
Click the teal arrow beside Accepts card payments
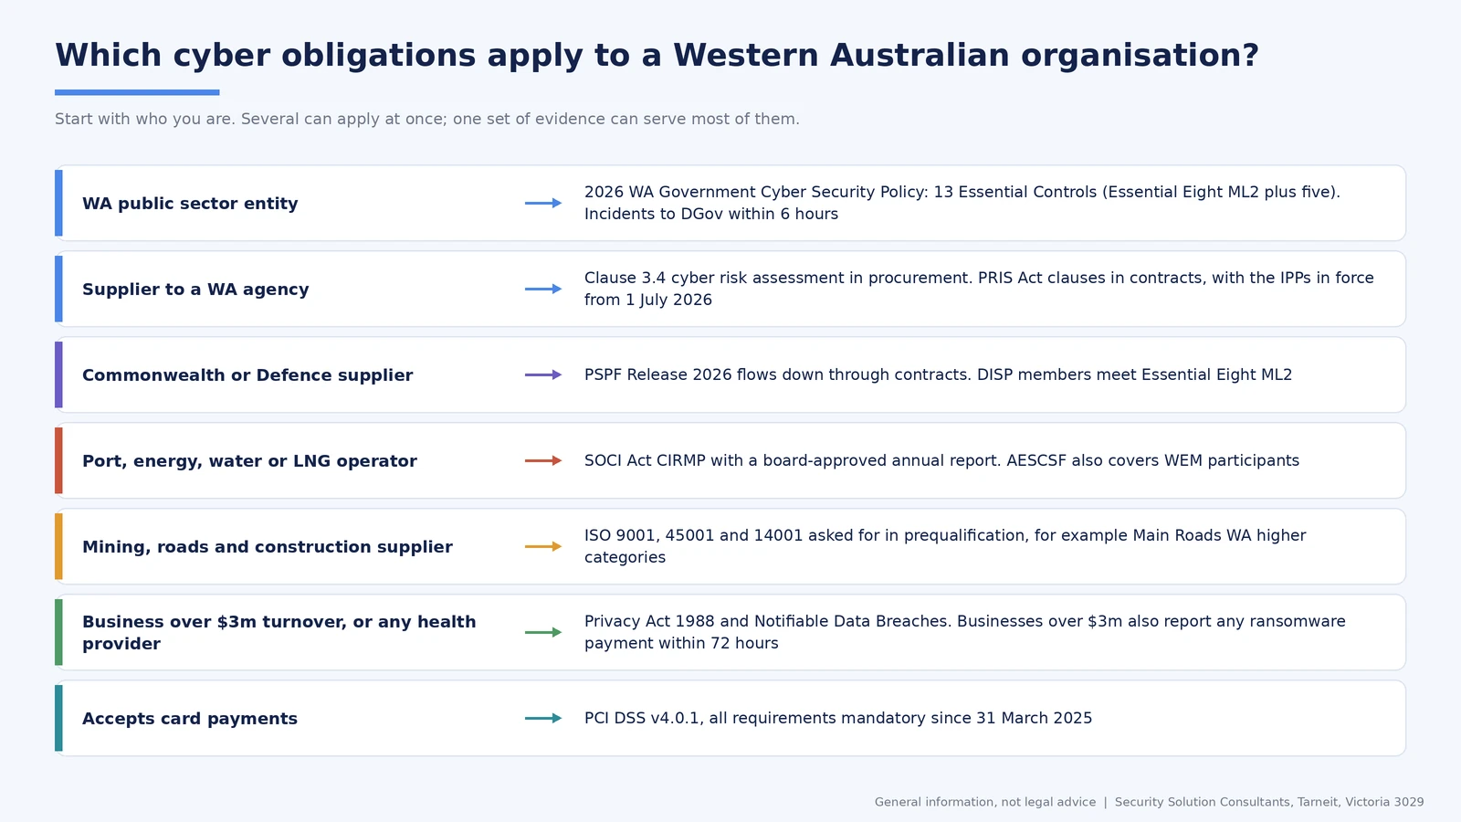(x=543, y=718)
